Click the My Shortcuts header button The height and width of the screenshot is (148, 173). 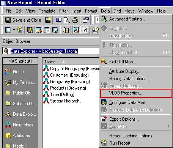20,61
